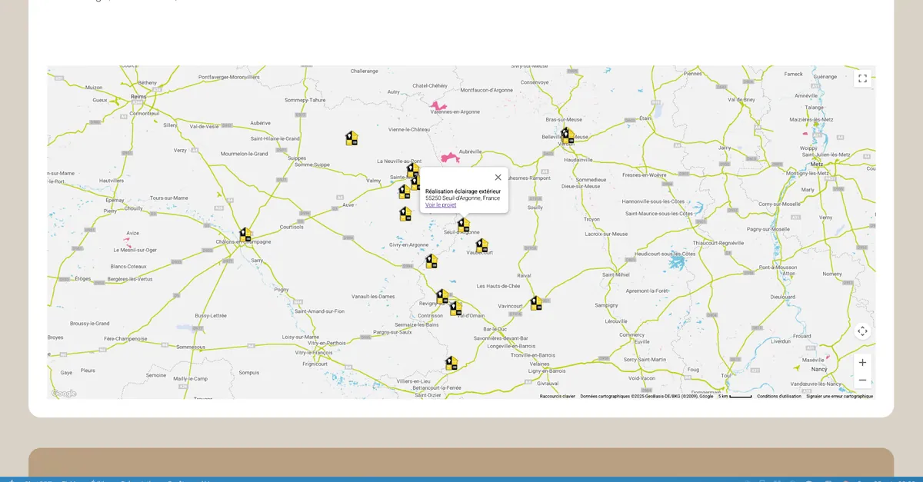The width and height of the screenshot is (923, 482).
Task: Click the Mourmelon-le-Grand label
Action: click(245, 154)
